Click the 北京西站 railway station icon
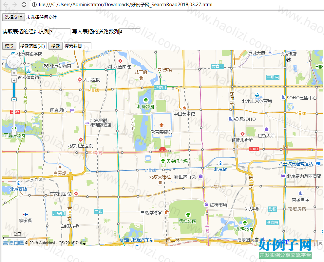 pyautogui.click(x=19, y=183)
